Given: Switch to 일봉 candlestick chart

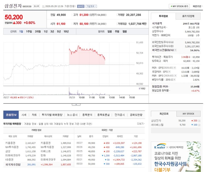Looking at the screenshot, I should click(x=110, y=31).
